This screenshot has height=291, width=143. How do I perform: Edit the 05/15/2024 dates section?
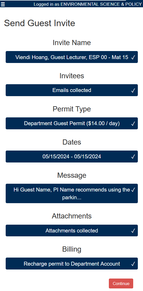72,157
